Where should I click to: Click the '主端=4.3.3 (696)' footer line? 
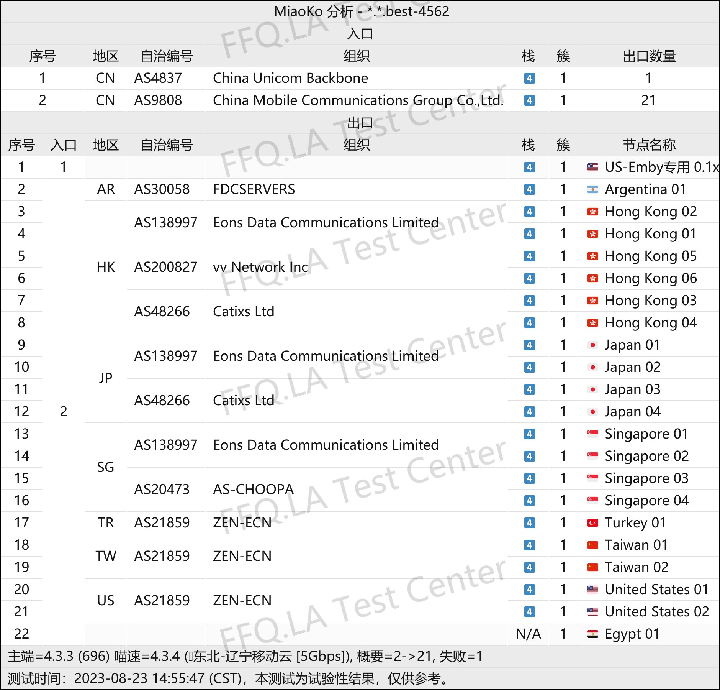245,656
